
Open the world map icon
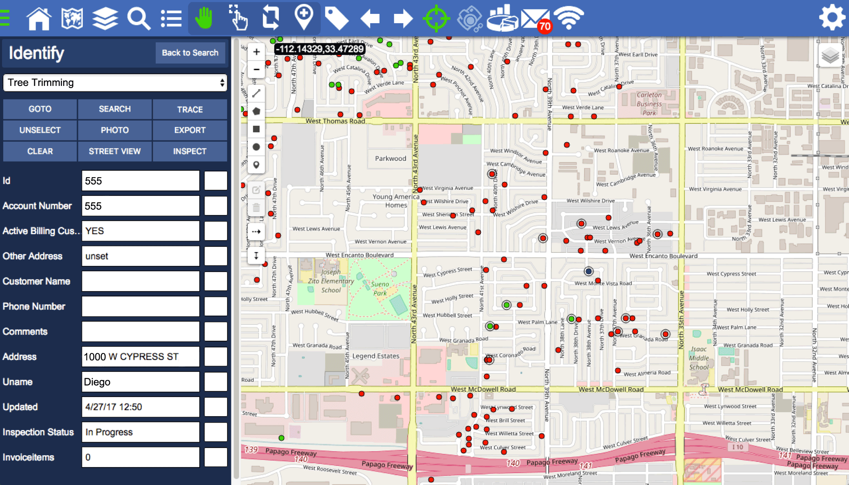tap(72, 18)
